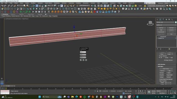Open the Extrude settings box
The image size is (177, 99).
click(165, 73)
